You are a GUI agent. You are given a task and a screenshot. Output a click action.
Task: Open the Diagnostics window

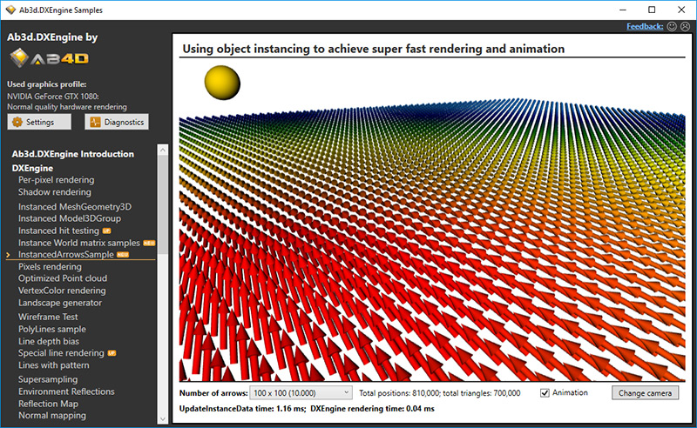pos(117,122)
